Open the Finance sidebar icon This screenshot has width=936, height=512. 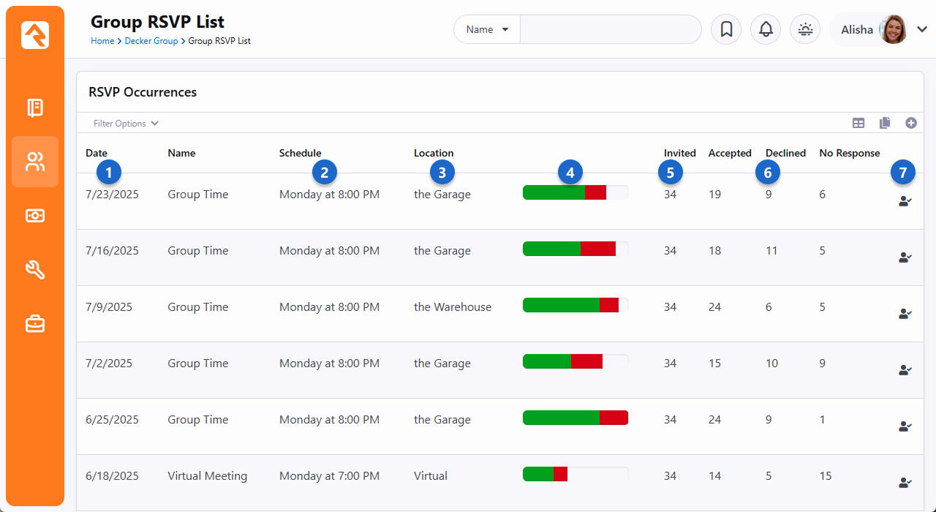coord(35,216)
